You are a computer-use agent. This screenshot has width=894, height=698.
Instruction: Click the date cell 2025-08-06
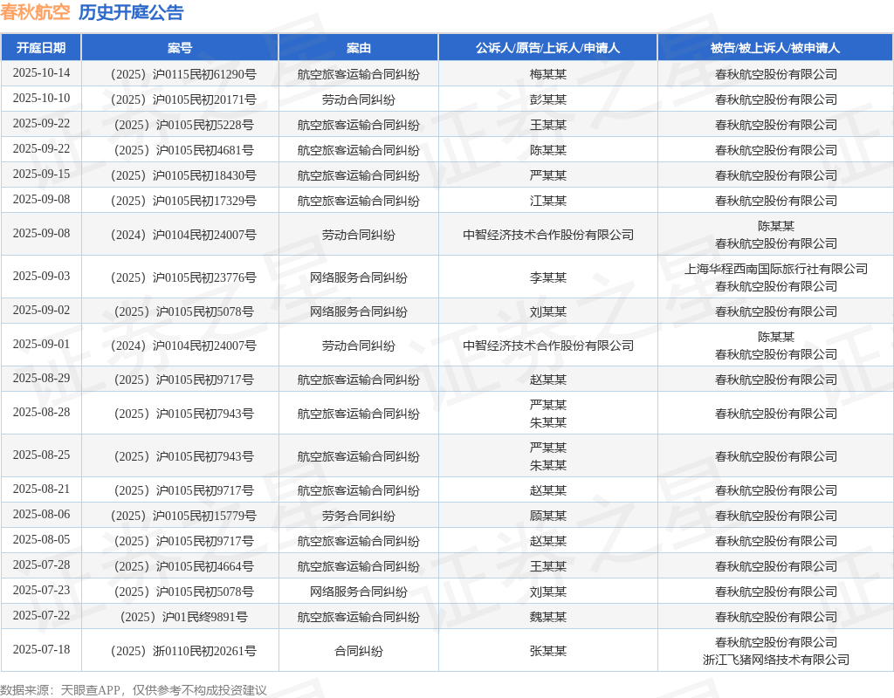pos(41,514)
